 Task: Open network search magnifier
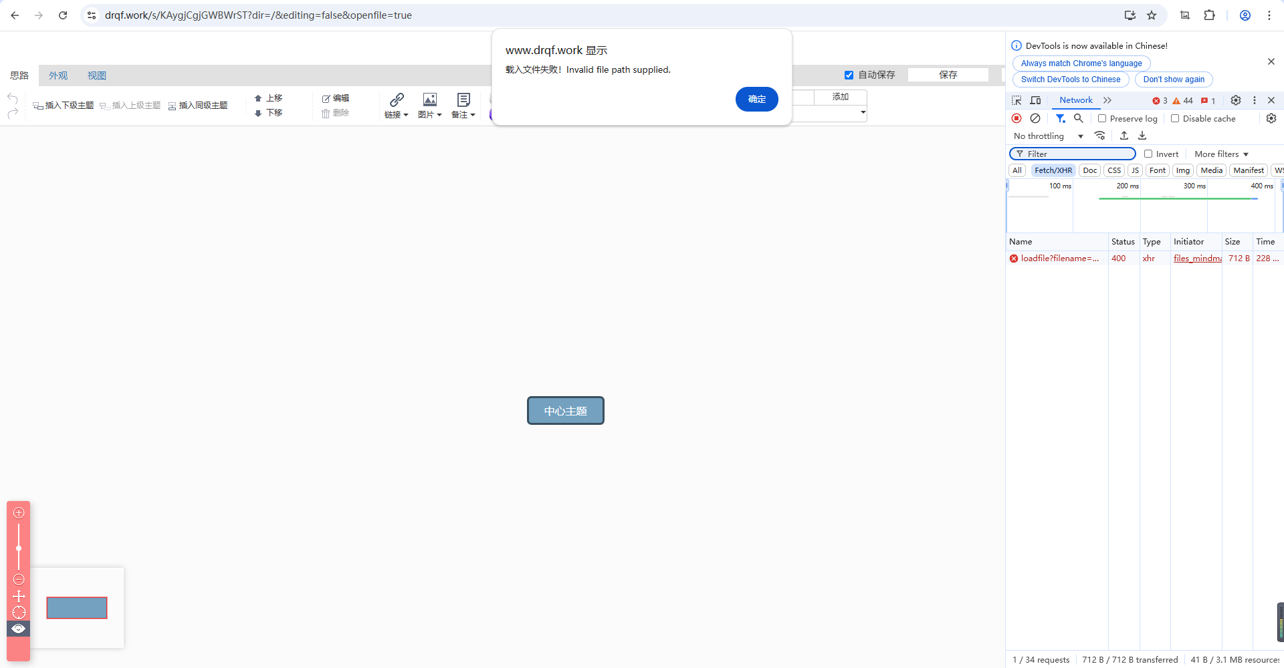point(1079,118)
